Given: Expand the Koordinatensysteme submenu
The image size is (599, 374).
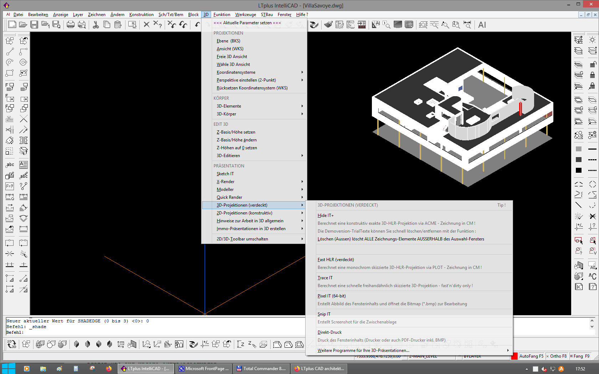Looking at the screenshot, I should (255, 72).
